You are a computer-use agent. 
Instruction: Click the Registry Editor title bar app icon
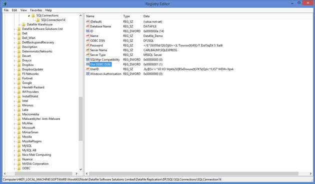5,4
